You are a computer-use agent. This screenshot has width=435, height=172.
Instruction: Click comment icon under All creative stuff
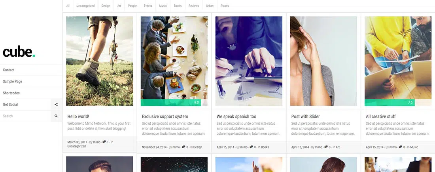click(400, 147)
